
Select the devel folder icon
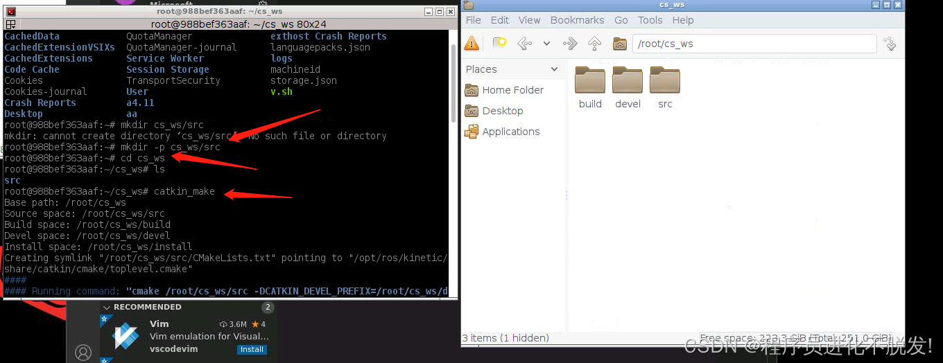[628, 81]
